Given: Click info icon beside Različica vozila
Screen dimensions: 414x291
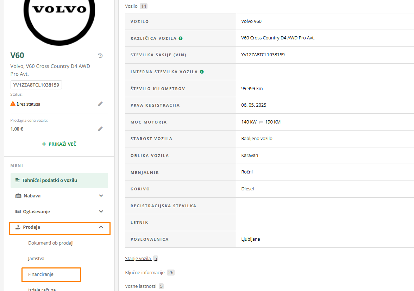Looking at the screenshot, I should [x=181, y=38].
